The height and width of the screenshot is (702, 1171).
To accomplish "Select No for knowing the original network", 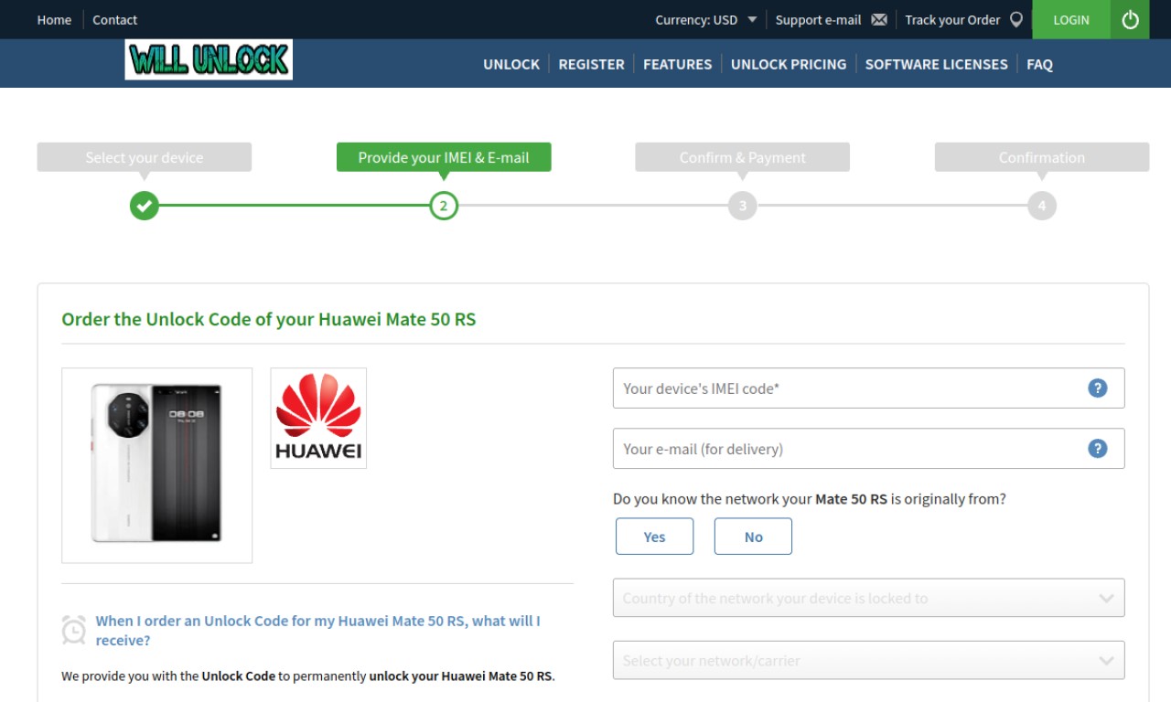I will click(753, 537).
